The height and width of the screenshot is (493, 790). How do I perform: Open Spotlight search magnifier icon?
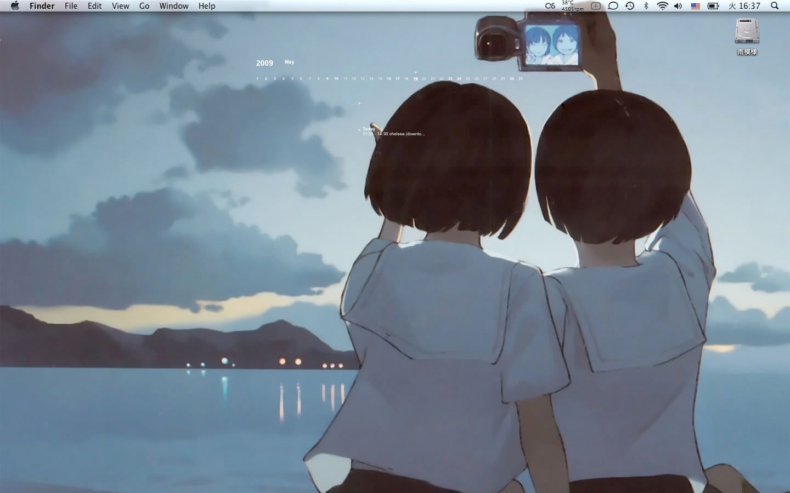point(775,6)
